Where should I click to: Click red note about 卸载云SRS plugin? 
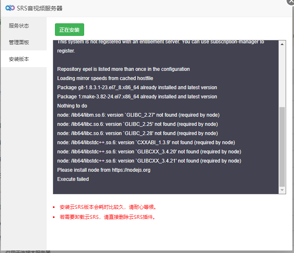tap(107, 217)
